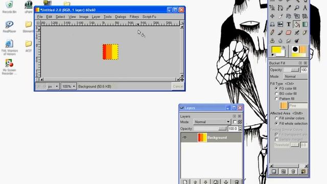327x184 pixels.
Task: Select the Smudge tool
Action: click(x=288, y=40)
